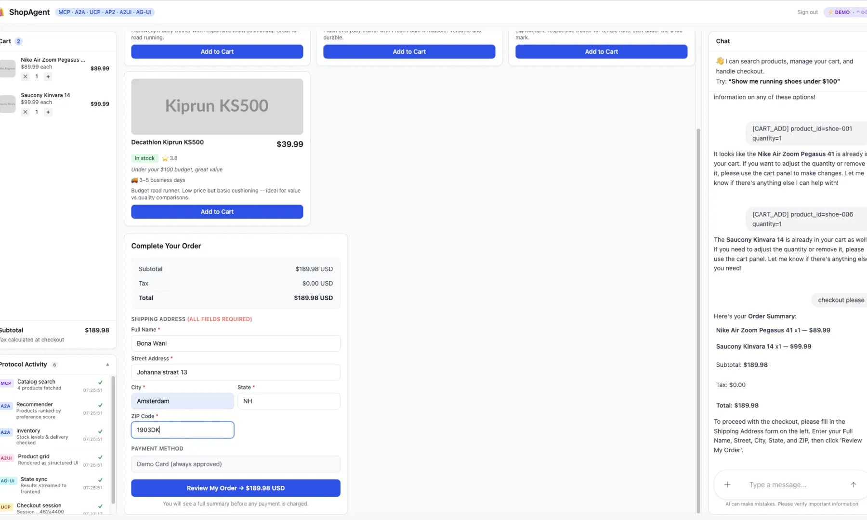
Task: Click the Product grid success checkmark
Action: point(100,457)
